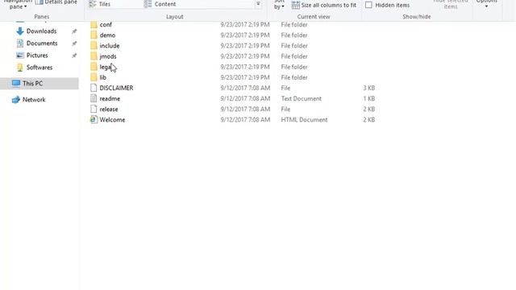Select the Pictures quick access label
The image size is (516, 290).
coord(37,56)
